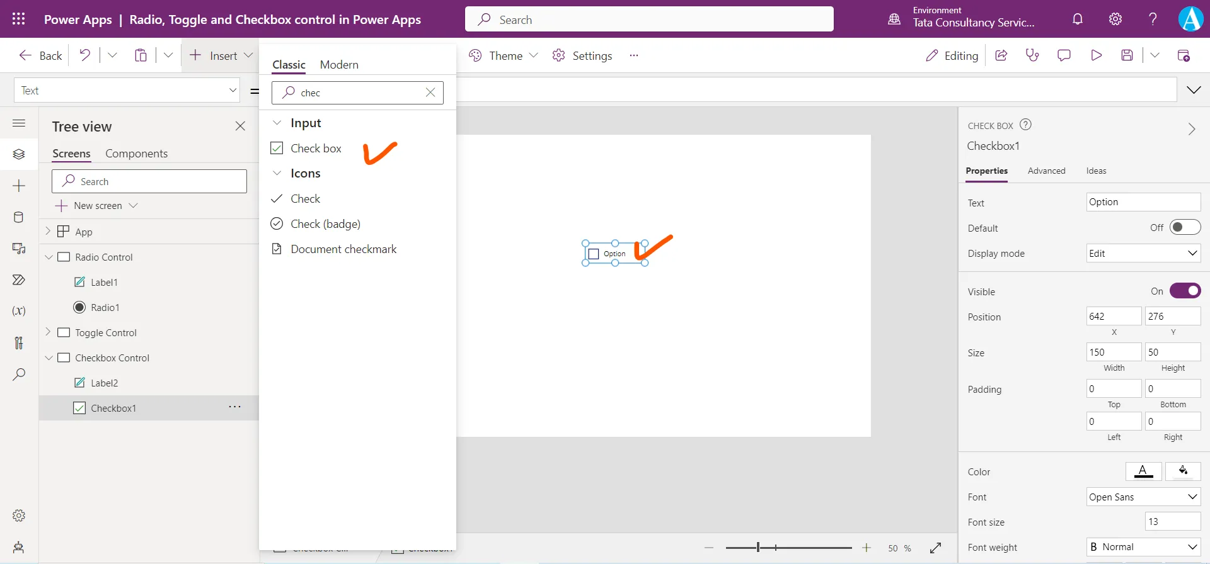Select Check box in Input list
1210x564 pixels.
coord(357,149)
